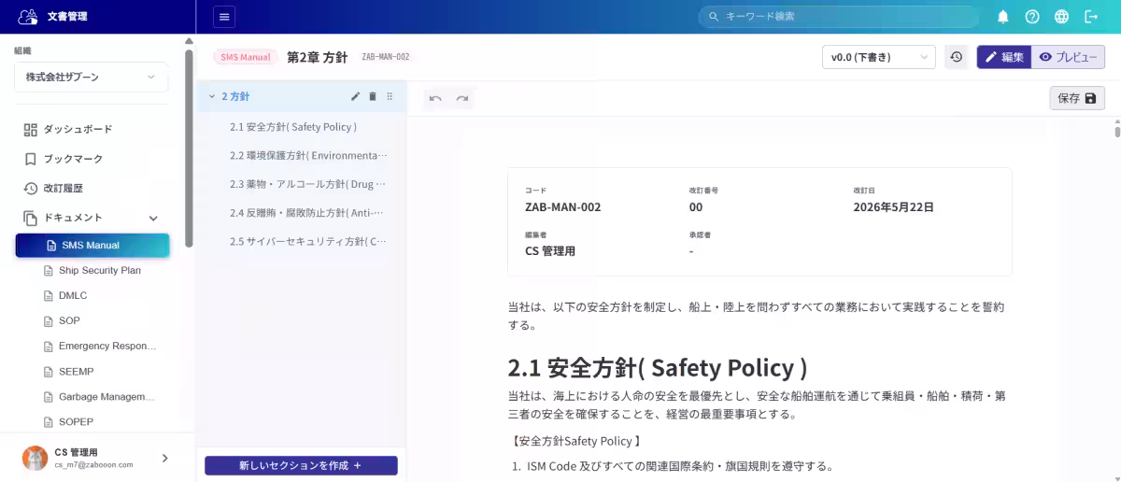The width and height of the screenshot is (1121, 482).
Task: Collapse the 2 方針 section chevron
Action: (211, 96)
